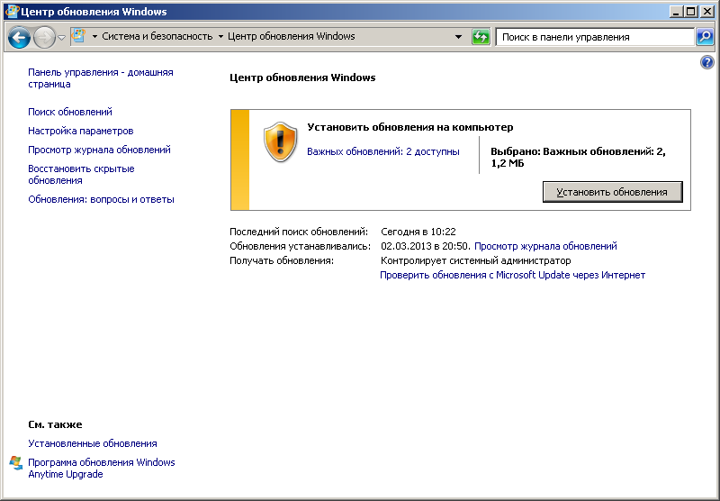Click "02.03.2013 в 20:50." install date
720x501 pixels.
tap(426, 246)
